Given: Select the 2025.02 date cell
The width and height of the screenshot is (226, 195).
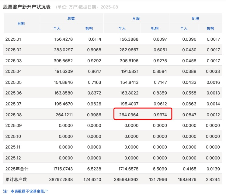Looking at the screenshot, I should pos(13,50).
